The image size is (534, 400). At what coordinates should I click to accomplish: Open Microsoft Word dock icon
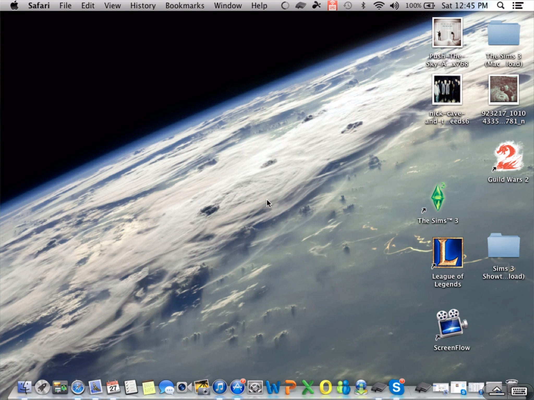click(x=273, y=387)
